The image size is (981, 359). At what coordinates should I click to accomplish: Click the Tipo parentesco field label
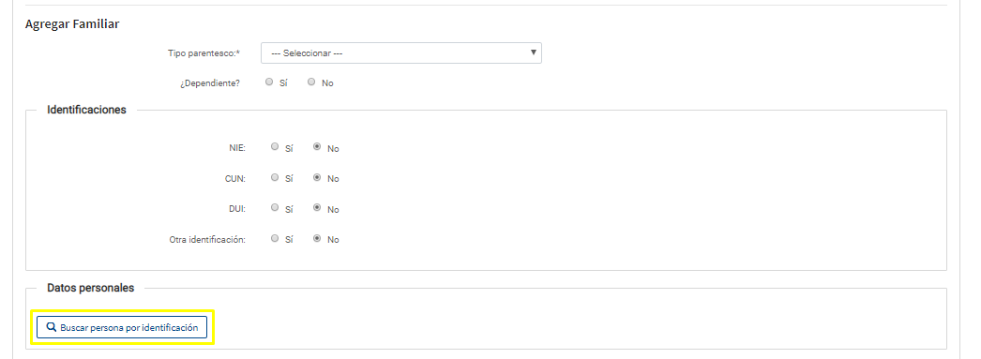204,53
